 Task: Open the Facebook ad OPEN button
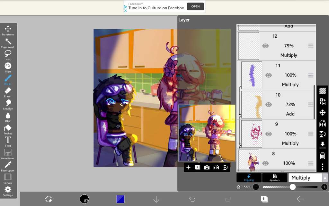click(195, 6)
